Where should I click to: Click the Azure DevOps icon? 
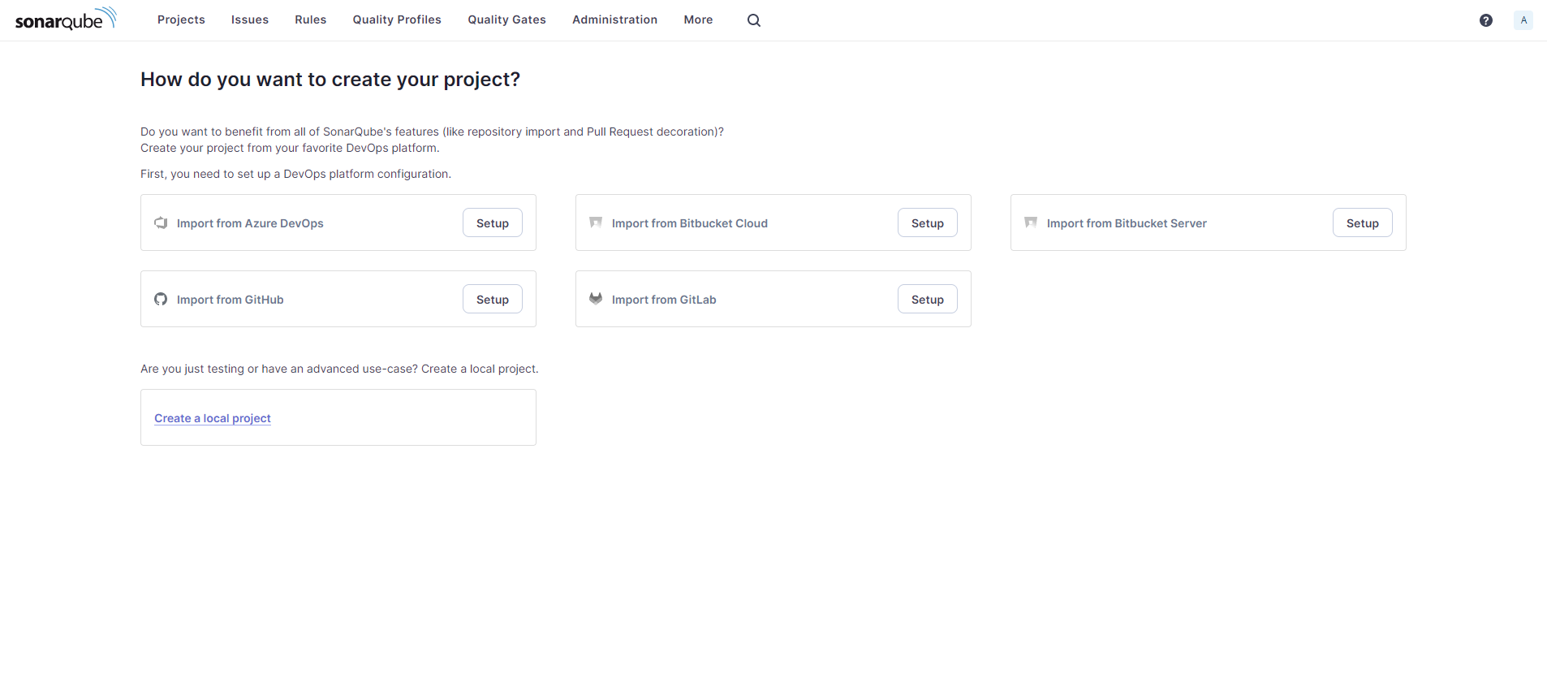click(x=161, y=222)
